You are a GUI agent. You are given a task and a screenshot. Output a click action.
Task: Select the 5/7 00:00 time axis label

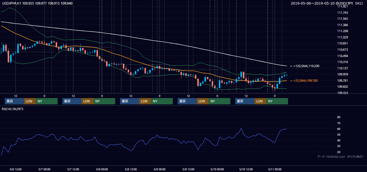(x=44, y=169)
